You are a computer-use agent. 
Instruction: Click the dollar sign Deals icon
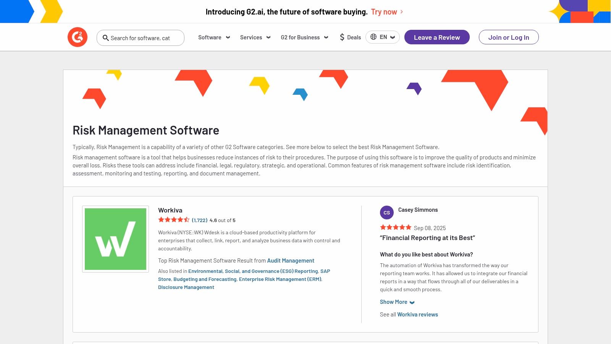pos(342,37)
